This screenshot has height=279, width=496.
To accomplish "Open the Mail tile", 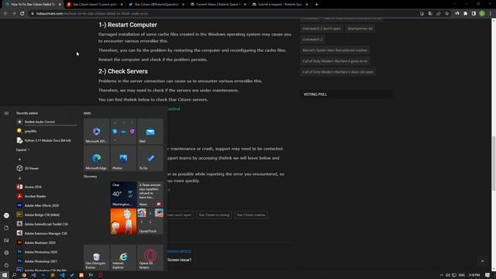I will point(150,132).
